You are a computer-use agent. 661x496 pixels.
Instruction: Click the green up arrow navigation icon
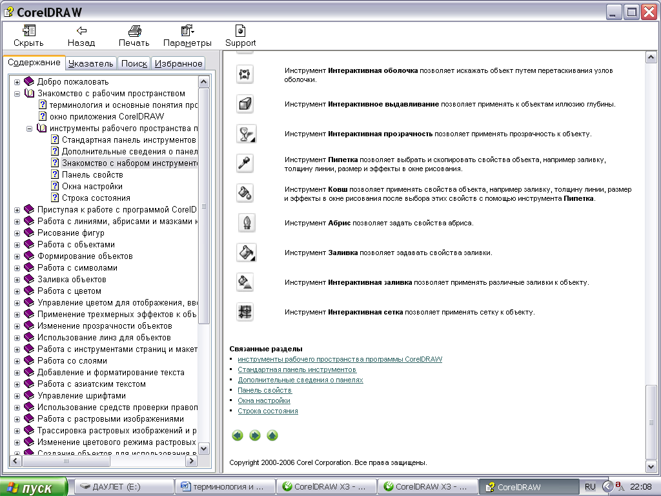[x=272, y=435]
